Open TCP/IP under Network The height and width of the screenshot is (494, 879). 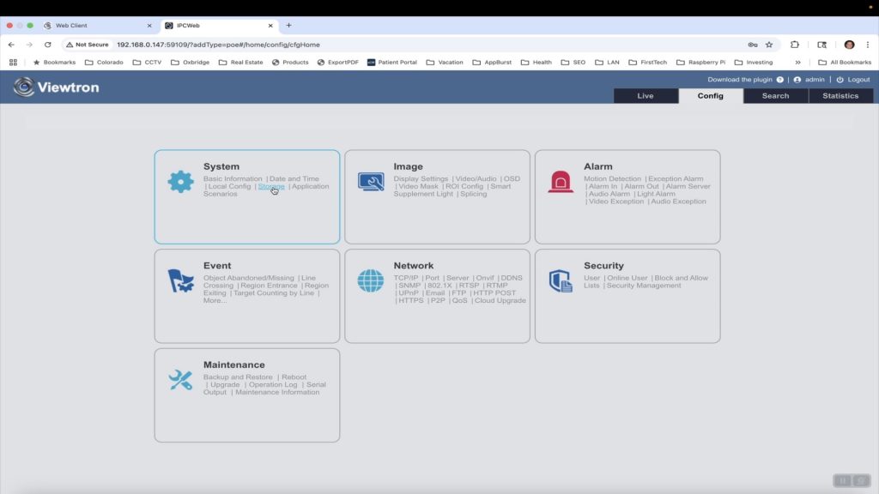pos(406,278)
